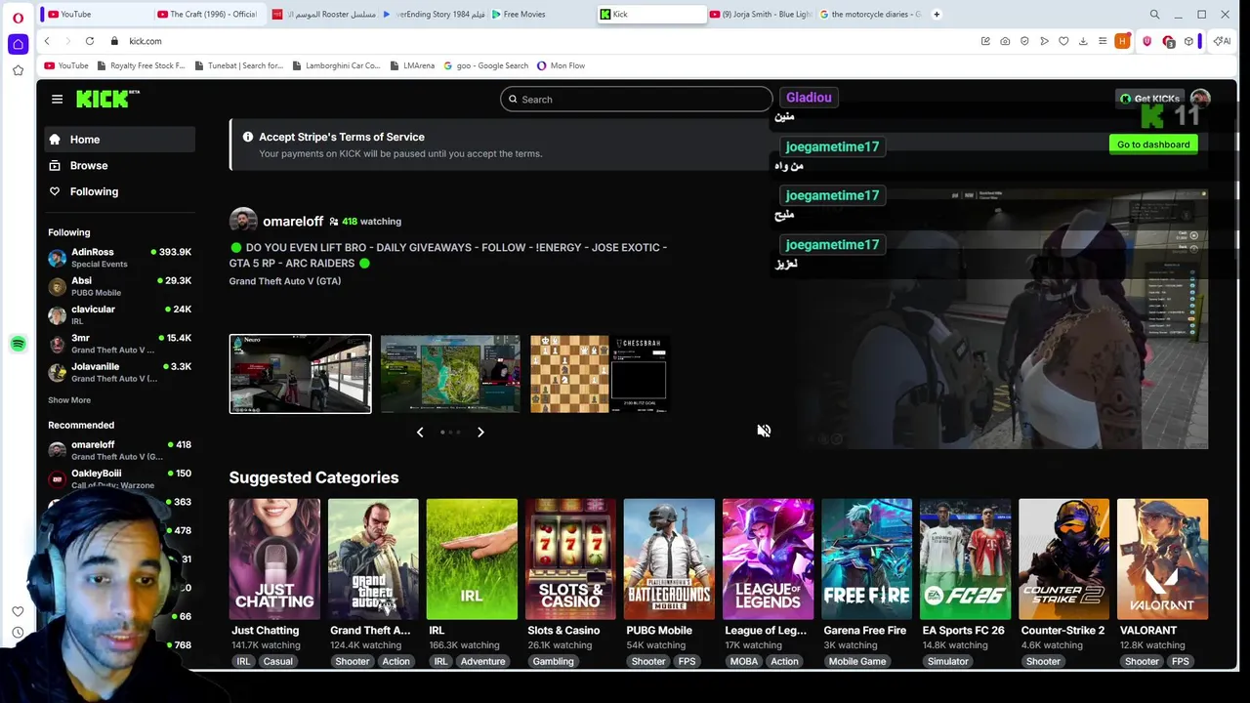Search tabs with magnifier icon
Screen dimensions: 1250x703
point(1154,14)
